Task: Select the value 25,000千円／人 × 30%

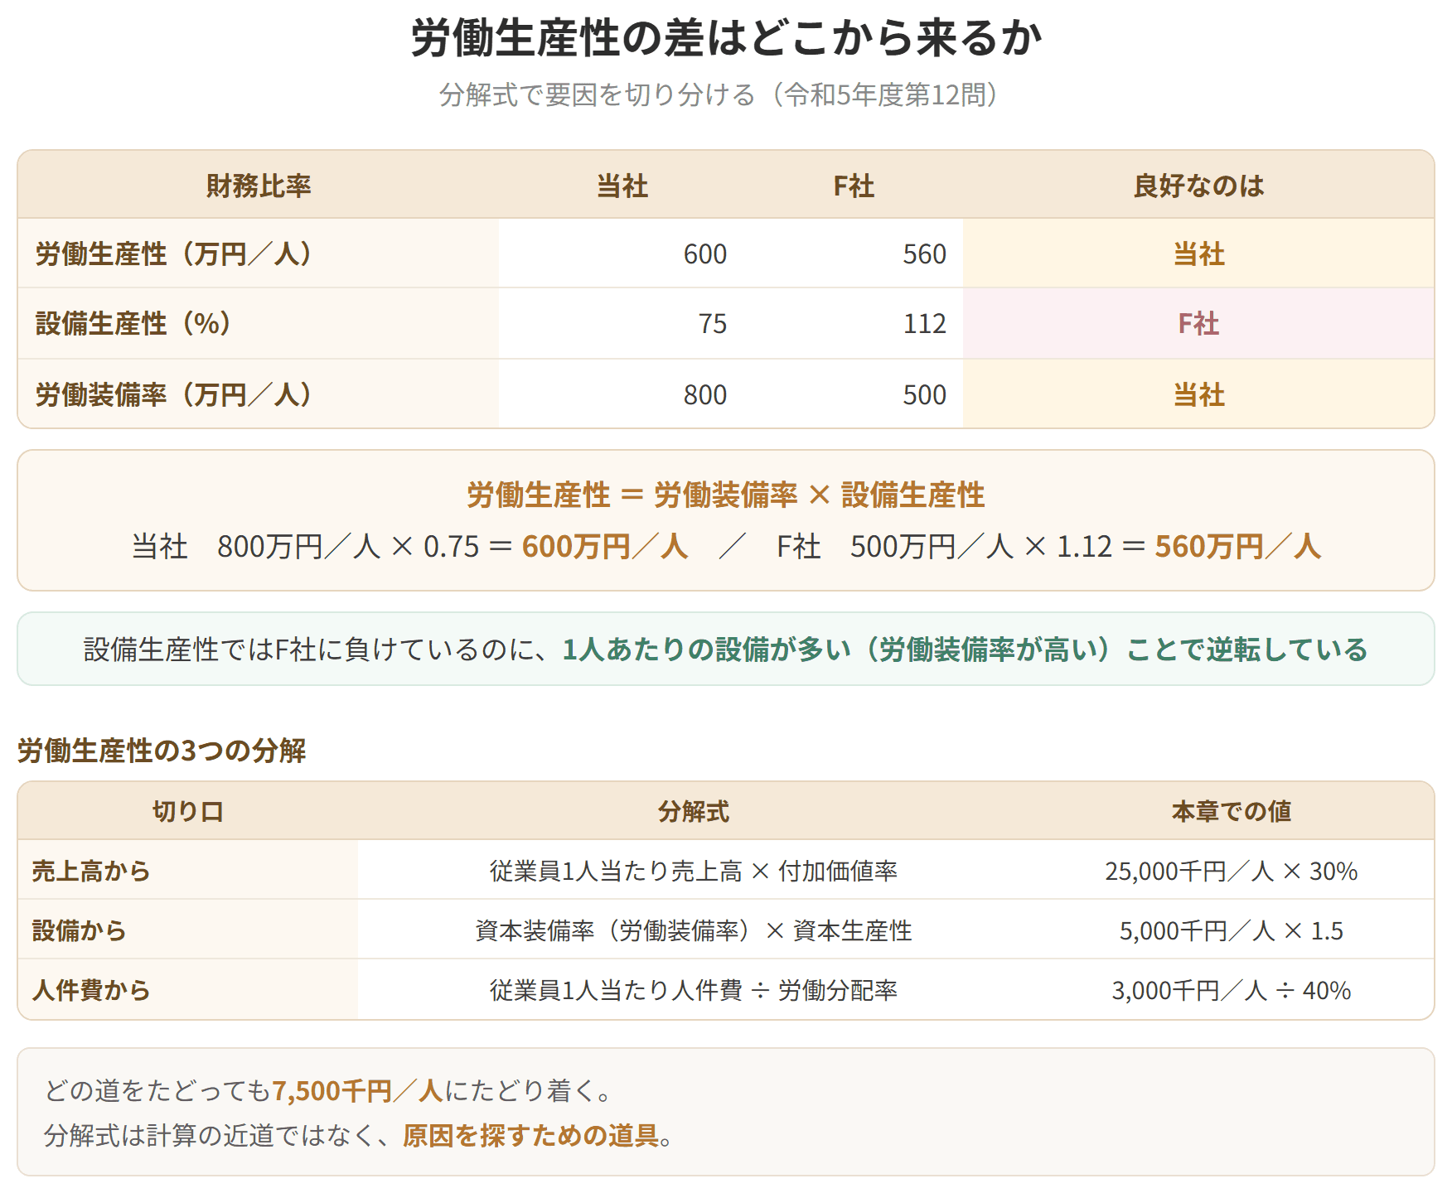Action: click(1232, 871)
